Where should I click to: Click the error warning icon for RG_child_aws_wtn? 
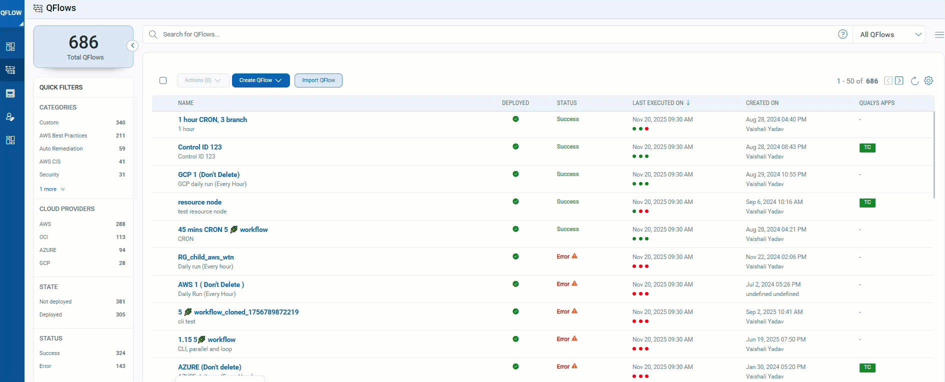click(574, 256)
